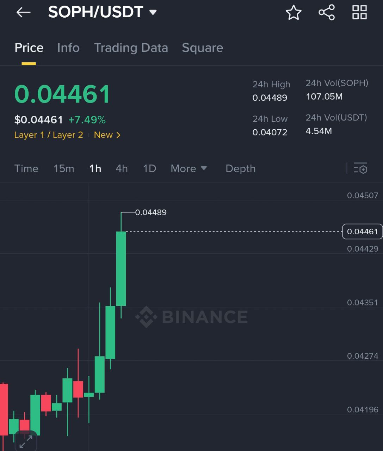Add SOPH/USDT to favorites with star icon

tap(294, 12)
